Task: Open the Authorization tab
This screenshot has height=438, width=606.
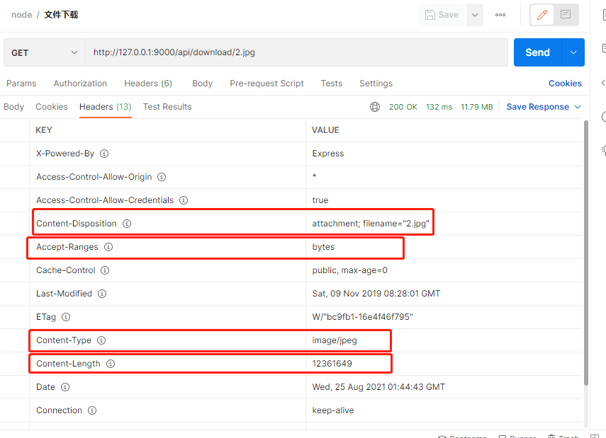Action: click(80, 83)
